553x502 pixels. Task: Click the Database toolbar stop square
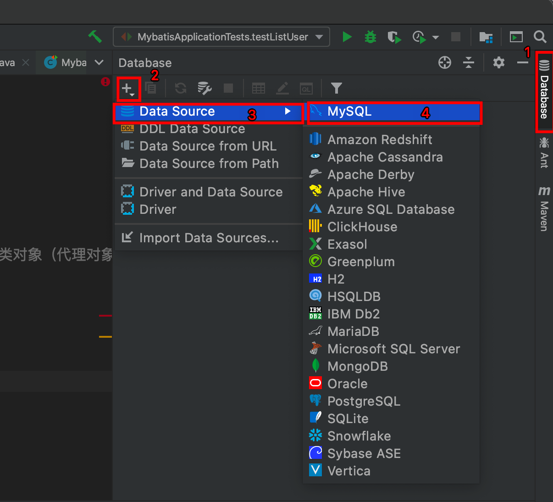point(228,88)
